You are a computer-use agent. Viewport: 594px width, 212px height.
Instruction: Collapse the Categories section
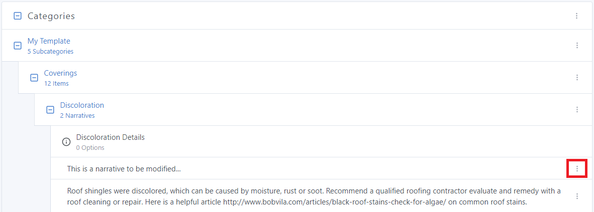click(x=17, y=16)
